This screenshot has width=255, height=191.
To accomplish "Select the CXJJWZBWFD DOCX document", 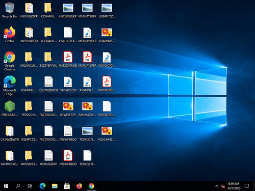I will (48, 84).
